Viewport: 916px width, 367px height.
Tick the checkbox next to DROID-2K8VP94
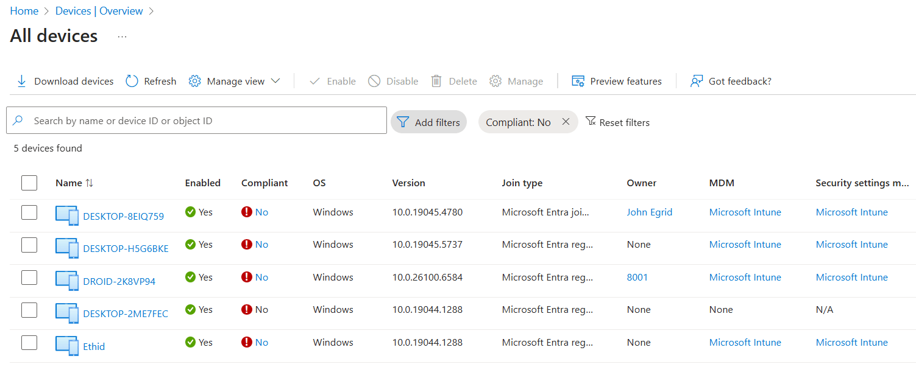(29, 277)
